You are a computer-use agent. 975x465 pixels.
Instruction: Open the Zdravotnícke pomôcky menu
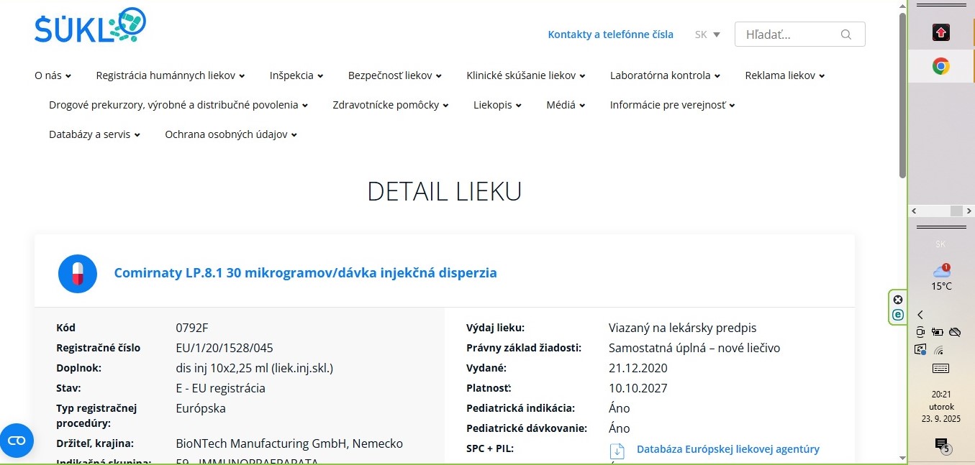[x=390, y=105]
